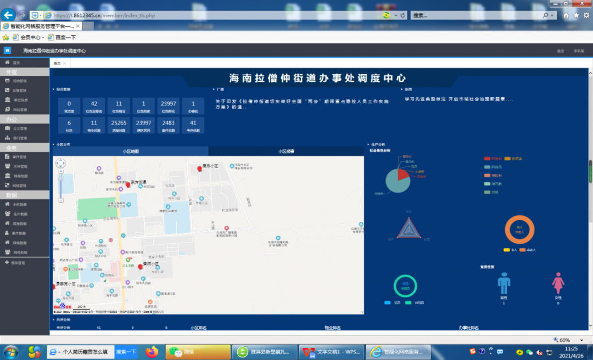The width and height of the screenshot is (593, 360).
Task: Switch to the 小区报事 tab
Action: coord(286,151)
